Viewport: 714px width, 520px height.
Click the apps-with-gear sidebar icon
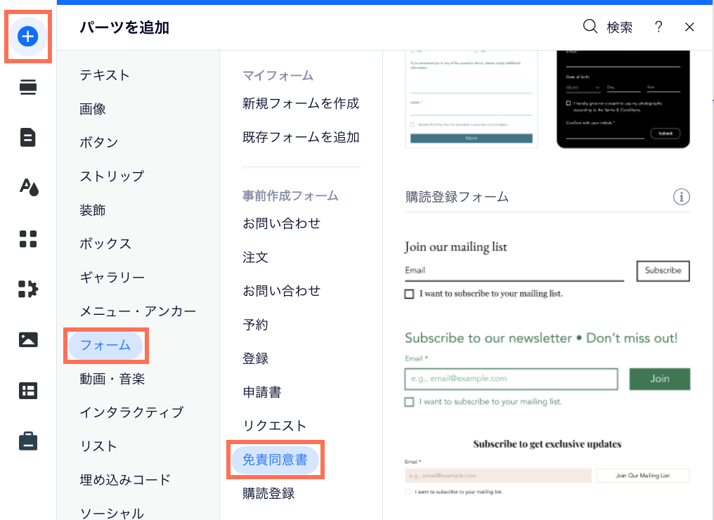(x=27, y=289)
